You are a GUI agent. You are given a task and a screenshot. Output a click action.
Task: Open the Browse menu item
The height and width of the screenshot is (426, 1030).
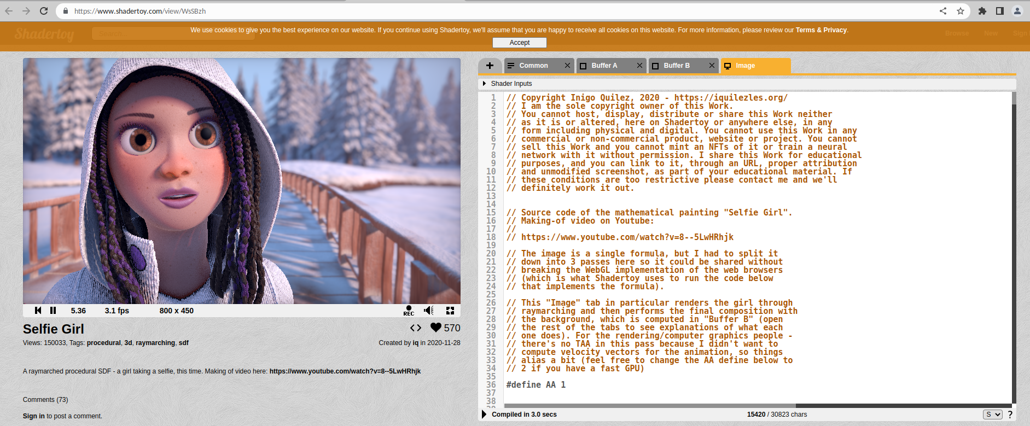[x=957, y=33]
